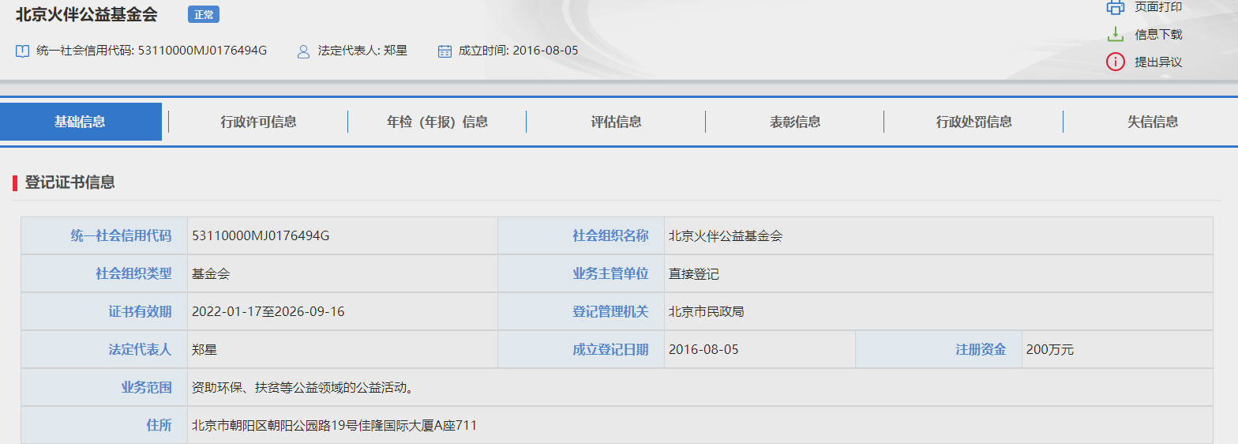Click the address value cell text
The image size is (1238, 444).
(x=334, y=425)
